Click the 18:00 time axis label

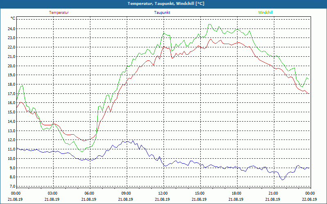point(237,193)
